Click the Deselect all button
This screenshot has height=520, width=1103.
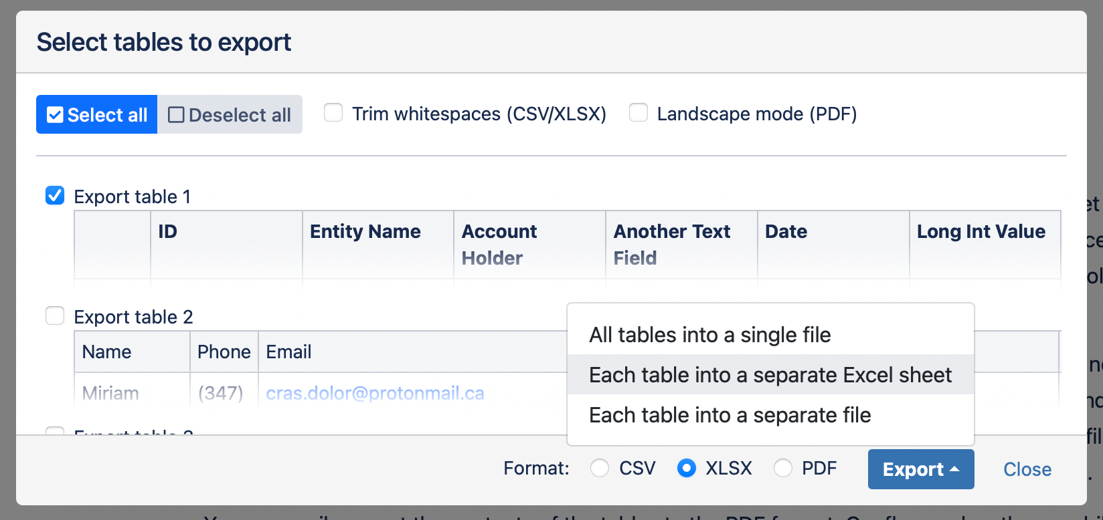pyautogui.click(x=230, y=114)
